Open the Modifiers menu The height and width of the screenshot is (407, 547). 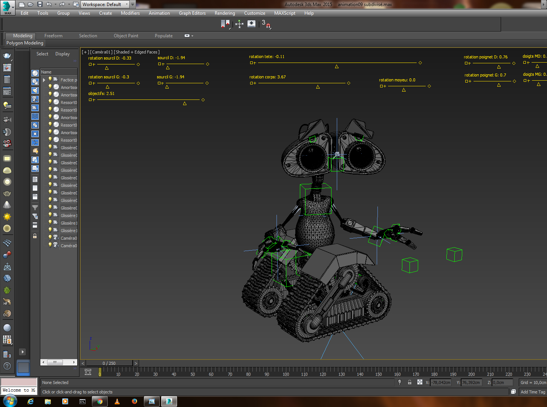(x=130, y=13)
